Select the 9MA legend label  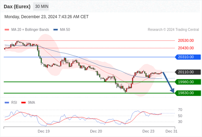coord(31,103)
